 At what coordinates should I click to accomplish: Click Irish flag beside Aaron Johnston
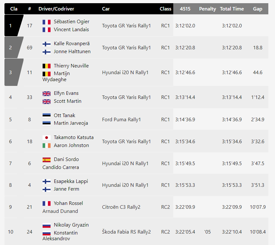tap(46, 145)
